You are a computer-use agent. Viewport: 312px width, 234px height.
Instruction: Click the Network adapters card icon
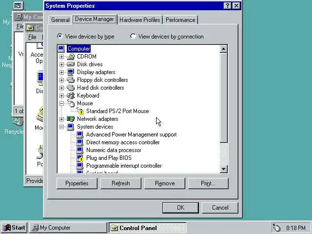(x=71, y=119)
